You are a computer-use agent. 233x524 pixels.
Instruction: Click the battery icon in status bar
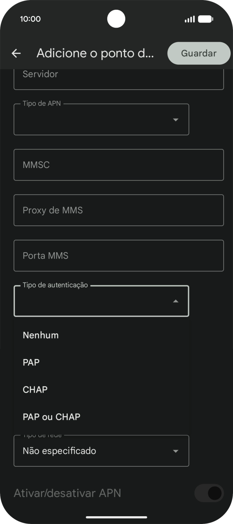click(x=206, y=18)
